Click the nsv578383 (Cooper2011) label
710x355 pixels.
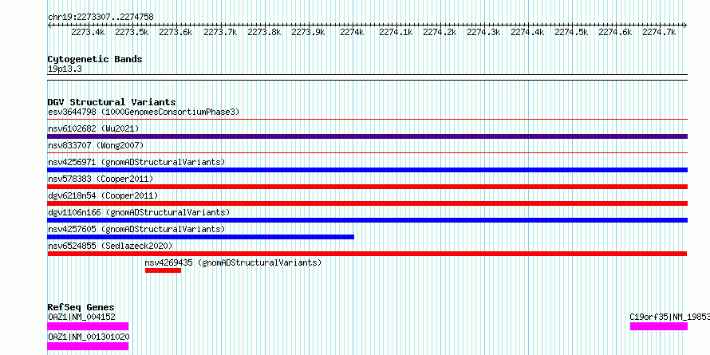pos(101,179)
